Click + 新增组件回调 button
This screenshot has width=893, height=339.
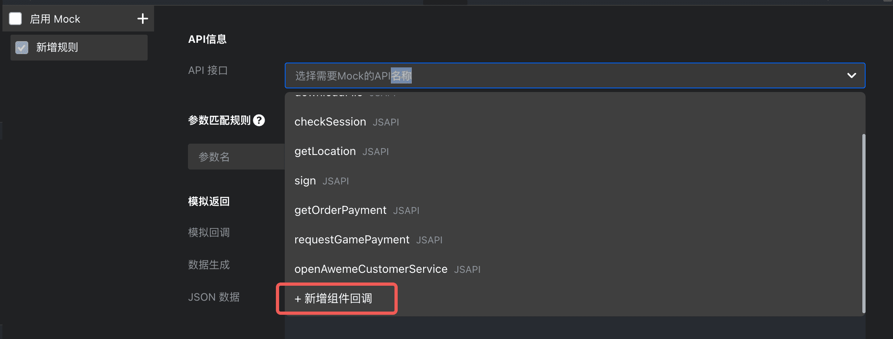(334, 299)
